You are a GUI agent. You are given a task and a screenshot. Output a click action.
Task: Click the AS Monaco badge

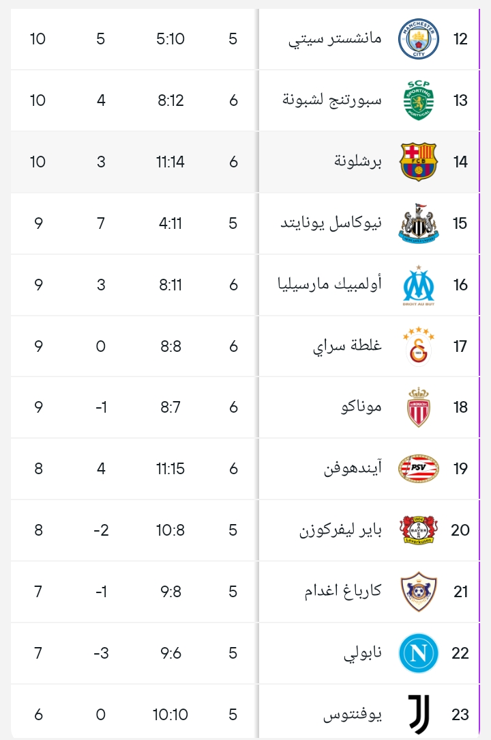click(419, 407)
